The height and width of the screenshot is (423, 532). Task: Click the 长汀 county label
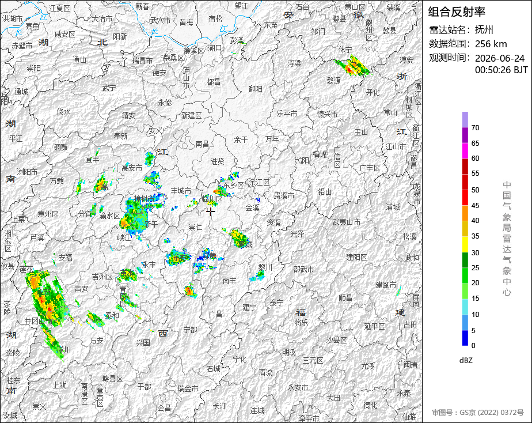pos(219,405)
